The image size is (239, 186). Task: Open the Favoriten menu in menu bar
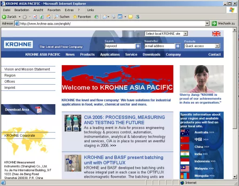point(54,10)
